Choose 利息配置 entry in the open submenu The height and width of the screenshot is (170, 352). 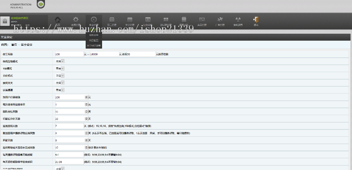point(93,40)
